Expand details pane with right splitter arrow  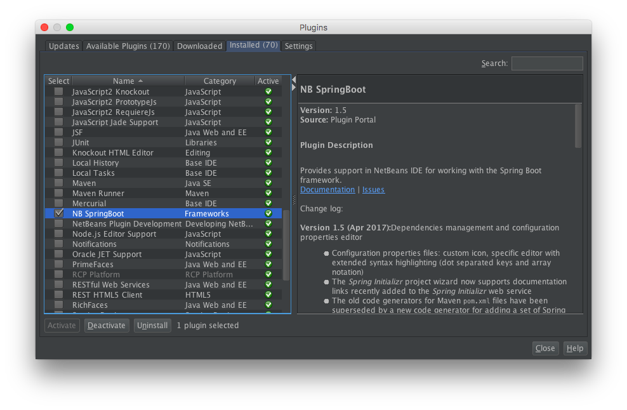click(294, 87)
